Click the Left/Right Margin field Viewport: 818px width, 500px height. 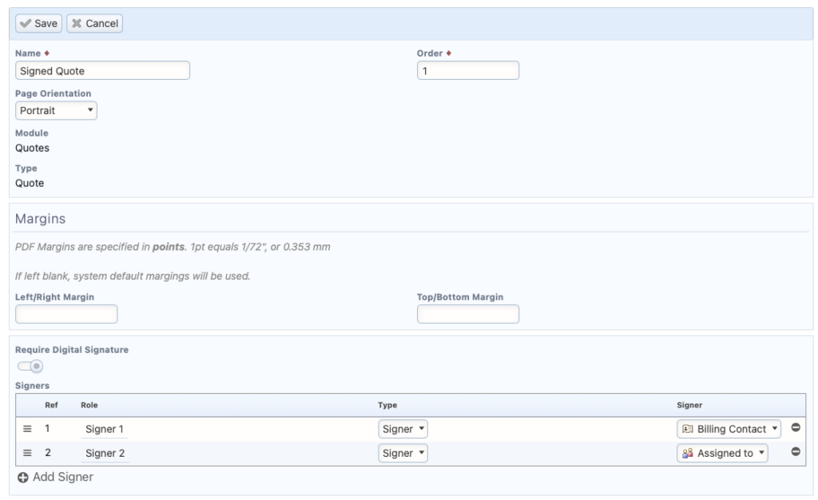click(66, 315)
